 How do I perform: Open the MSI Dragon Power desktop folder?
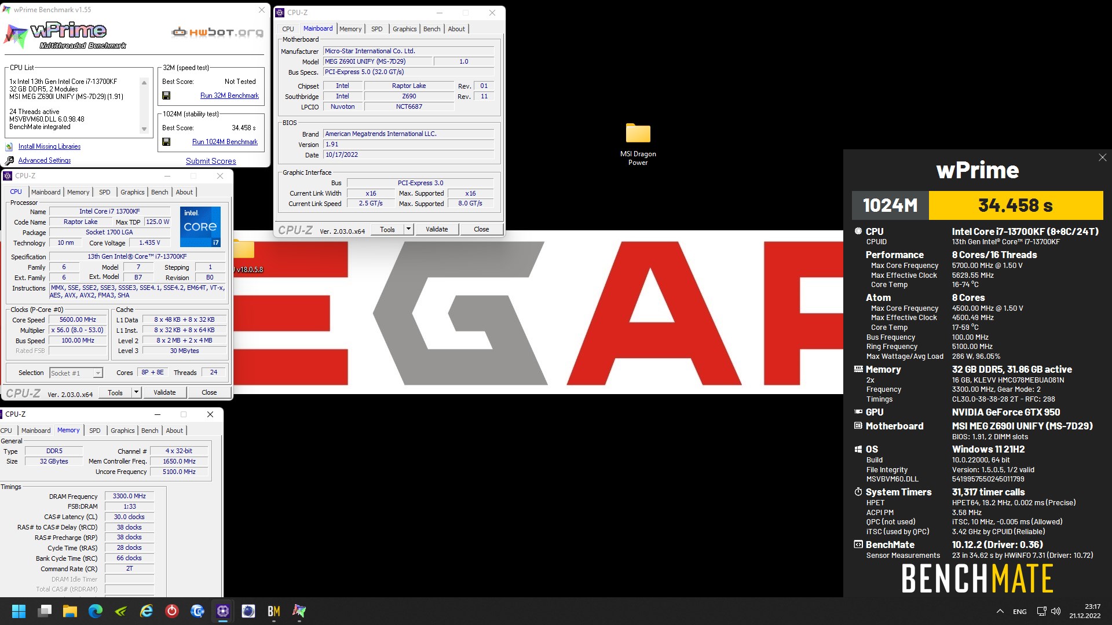[638, 144]
